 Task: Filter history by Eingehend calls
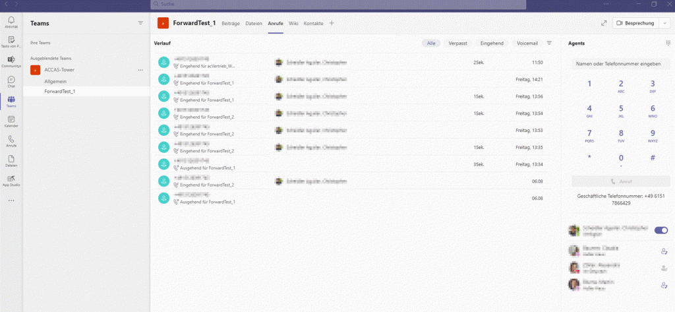(492, 43)
